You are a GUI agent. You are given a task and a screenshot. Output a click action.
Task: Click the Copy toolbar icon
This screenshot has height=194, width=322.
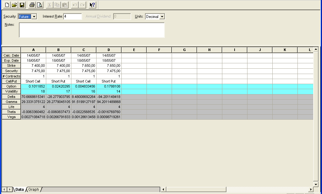pos(57,5)
